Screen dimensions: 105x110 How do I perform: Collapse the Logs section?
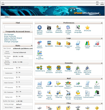pyautogui.click(x=102, y=38)
